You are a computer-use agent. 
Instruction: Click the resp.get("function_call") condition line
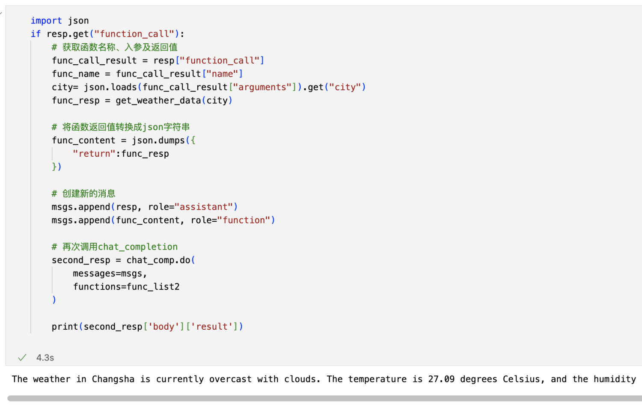107,34
